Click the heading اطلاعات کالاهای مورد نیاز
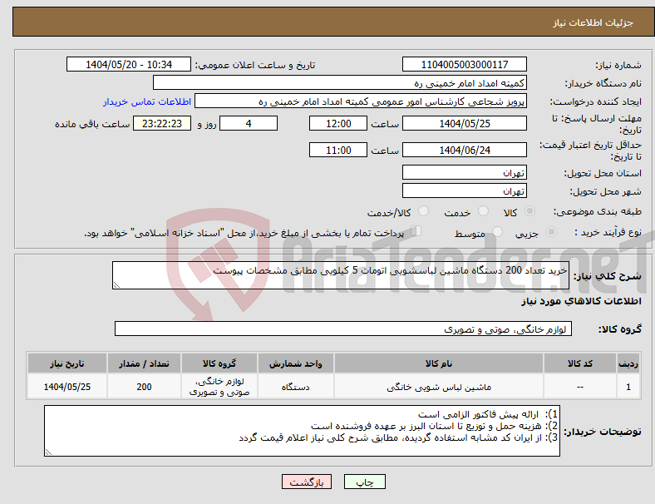 point(581,301)
